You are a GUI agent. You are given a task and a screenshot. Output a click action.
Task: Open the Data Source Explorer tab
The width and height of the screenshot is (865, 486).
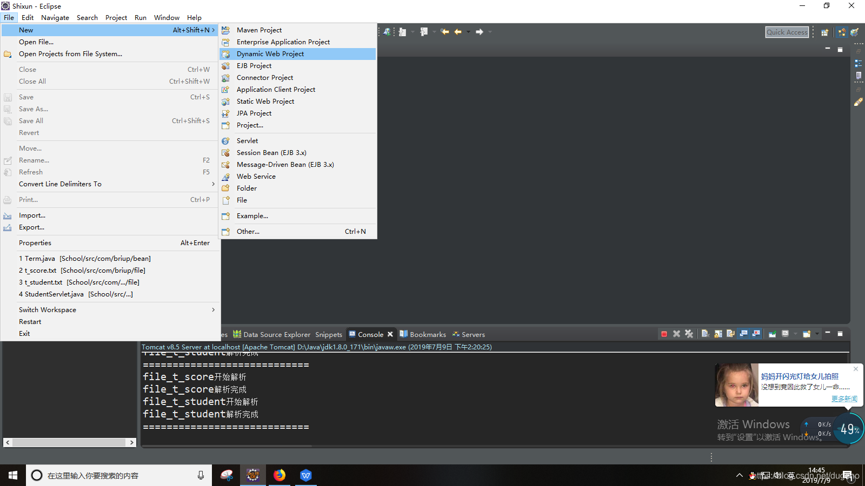(x=272, y=334)
